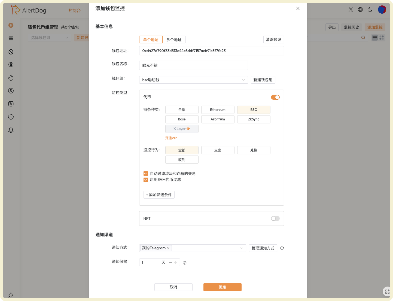Toggle dark mode moon icon

click(370, 10)
